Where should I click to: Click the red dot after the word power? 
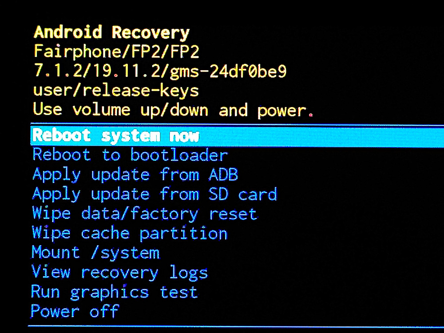(311, 115)
